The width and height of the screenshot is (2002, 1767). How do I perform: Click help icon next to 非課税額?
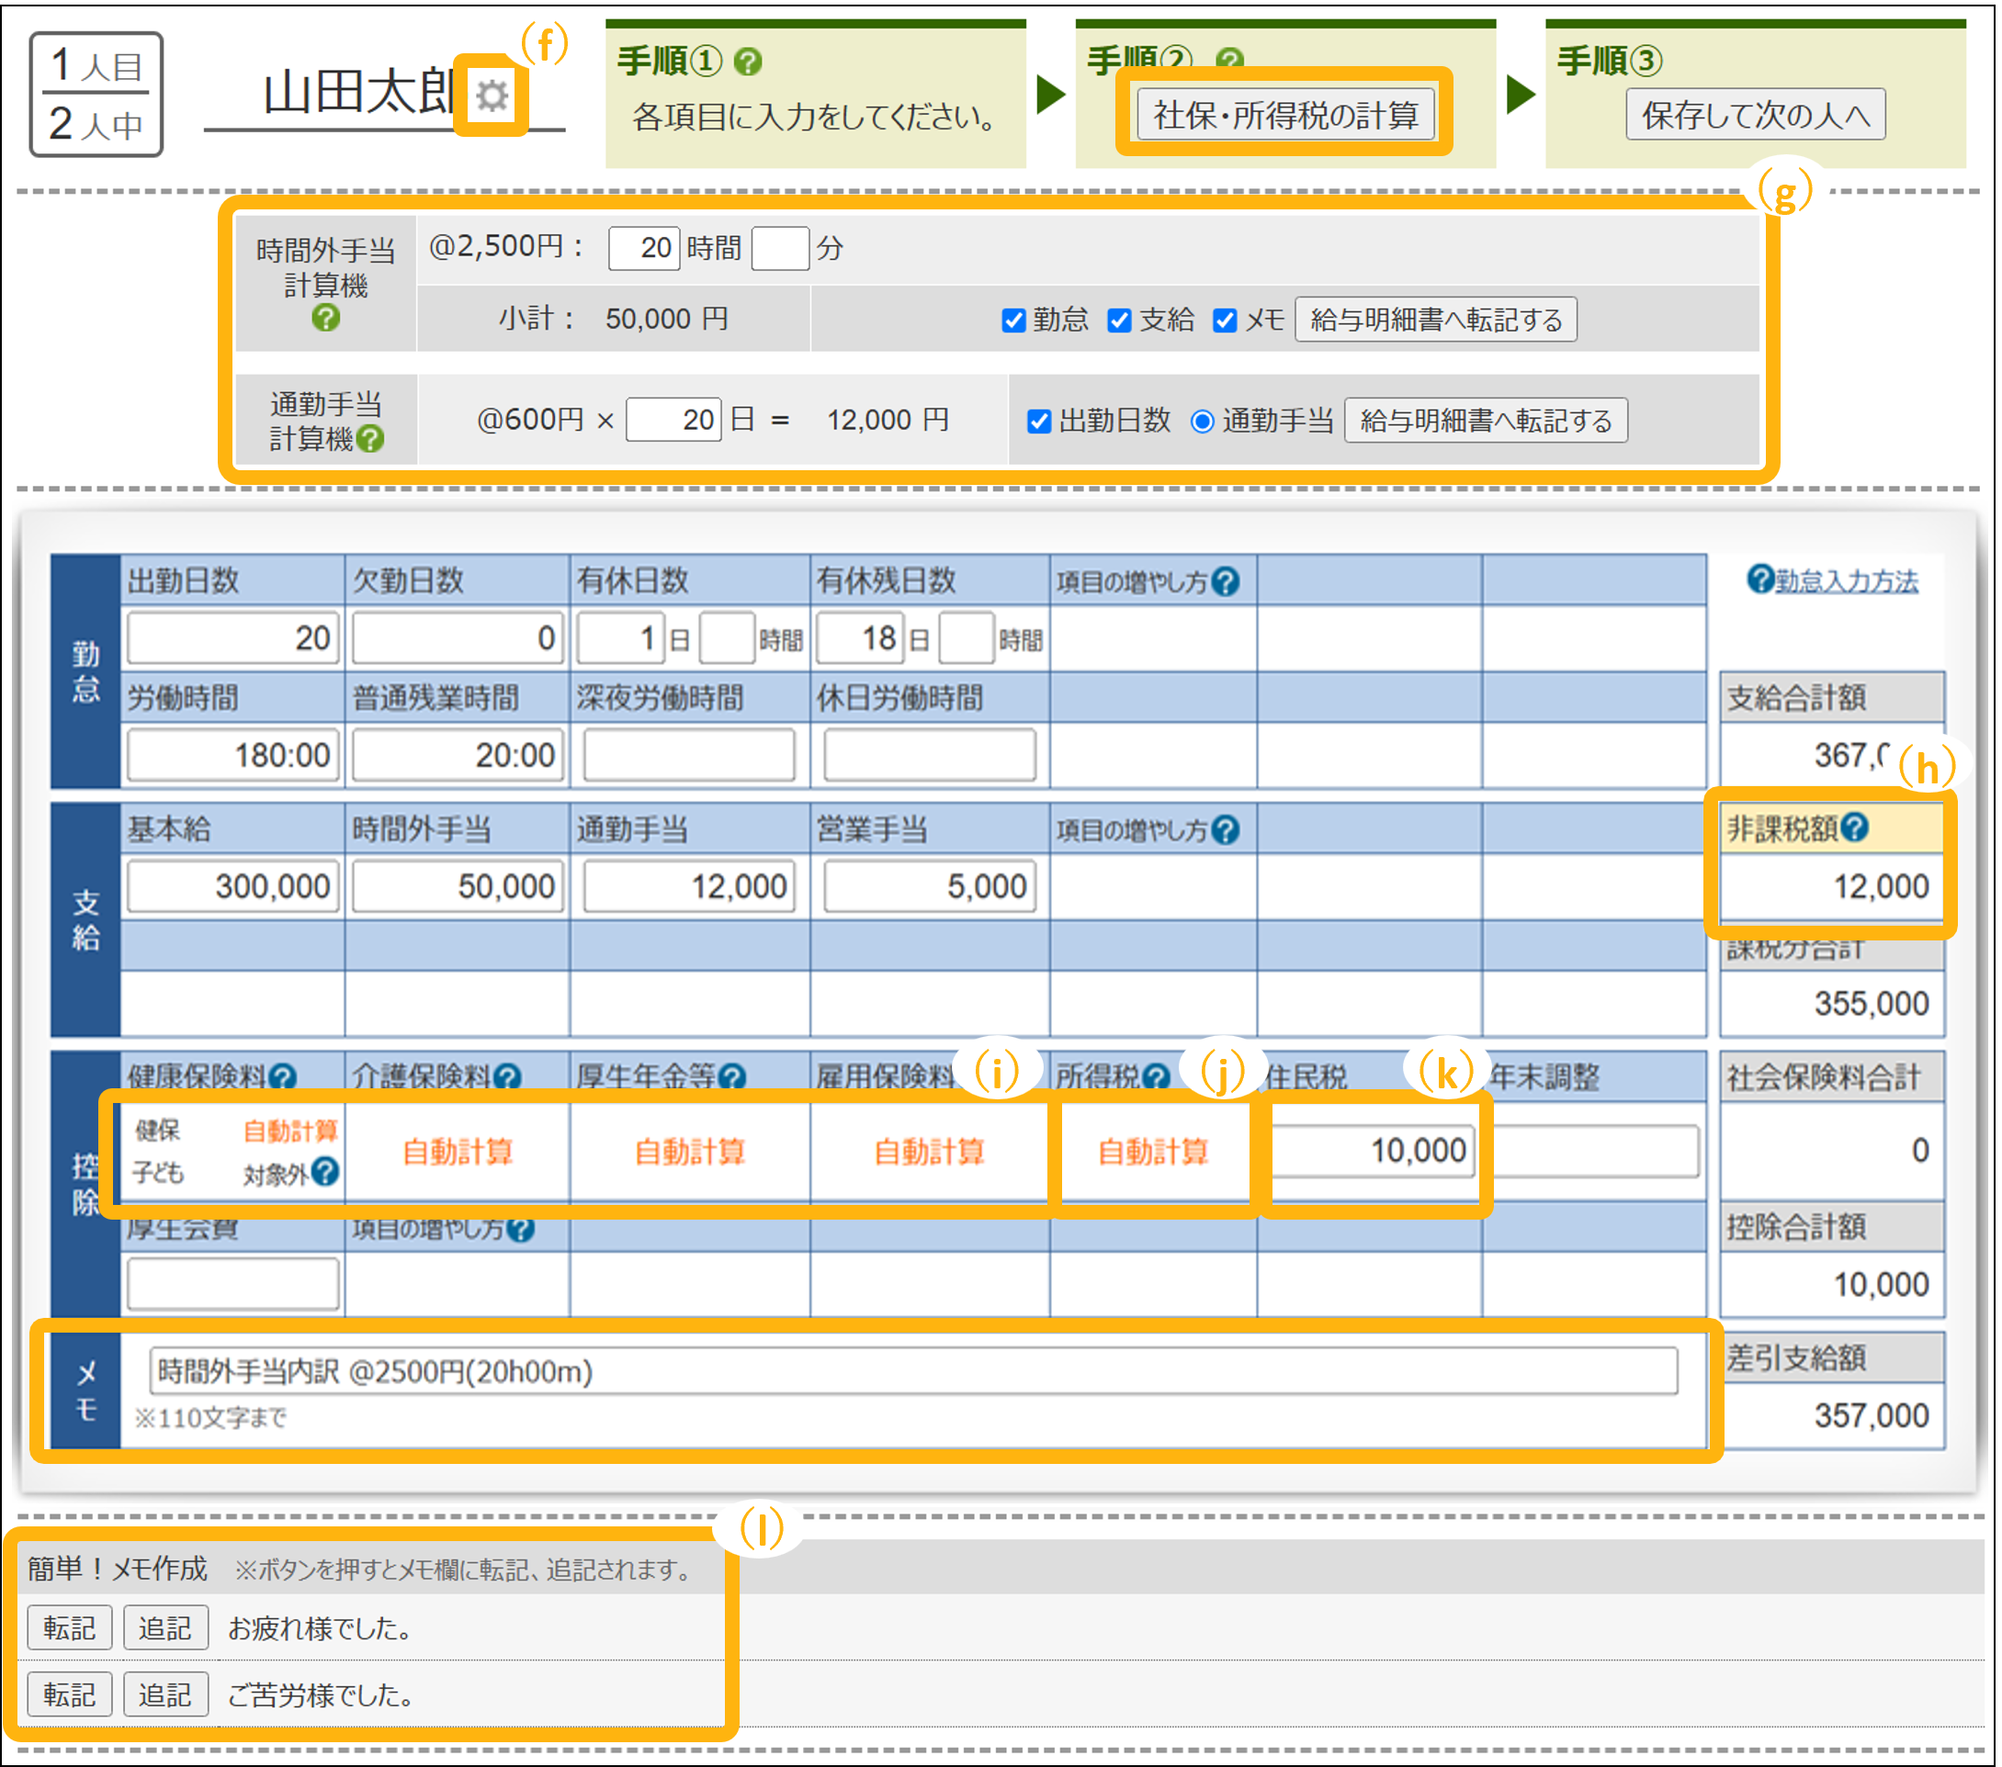1853,828
